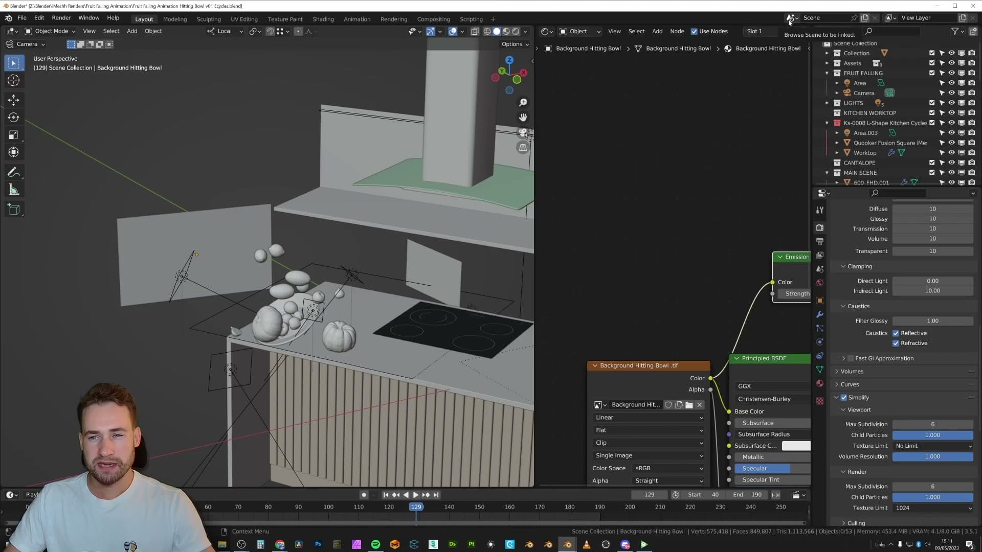Screen dimensions: 982x552
Task: Open the Object Mode dropdown
Action: pyautogui.click(x=50, y=31)
